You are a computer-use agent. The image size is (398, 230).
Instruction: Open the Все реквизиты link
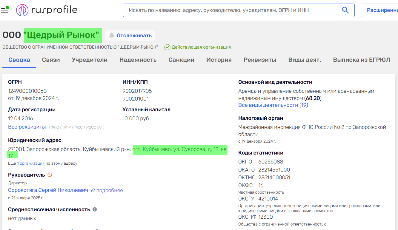pyautogui.click(x=27, y=127)
